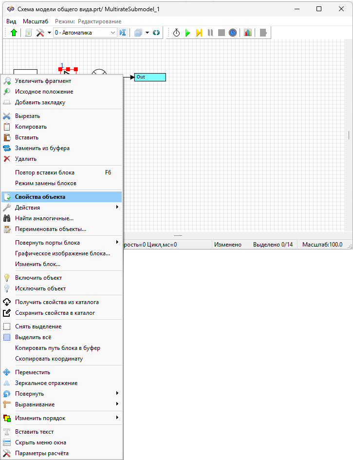Click the green up arrow toolbar icon
This screenshot has width=353, height=460.
point(14,33)
